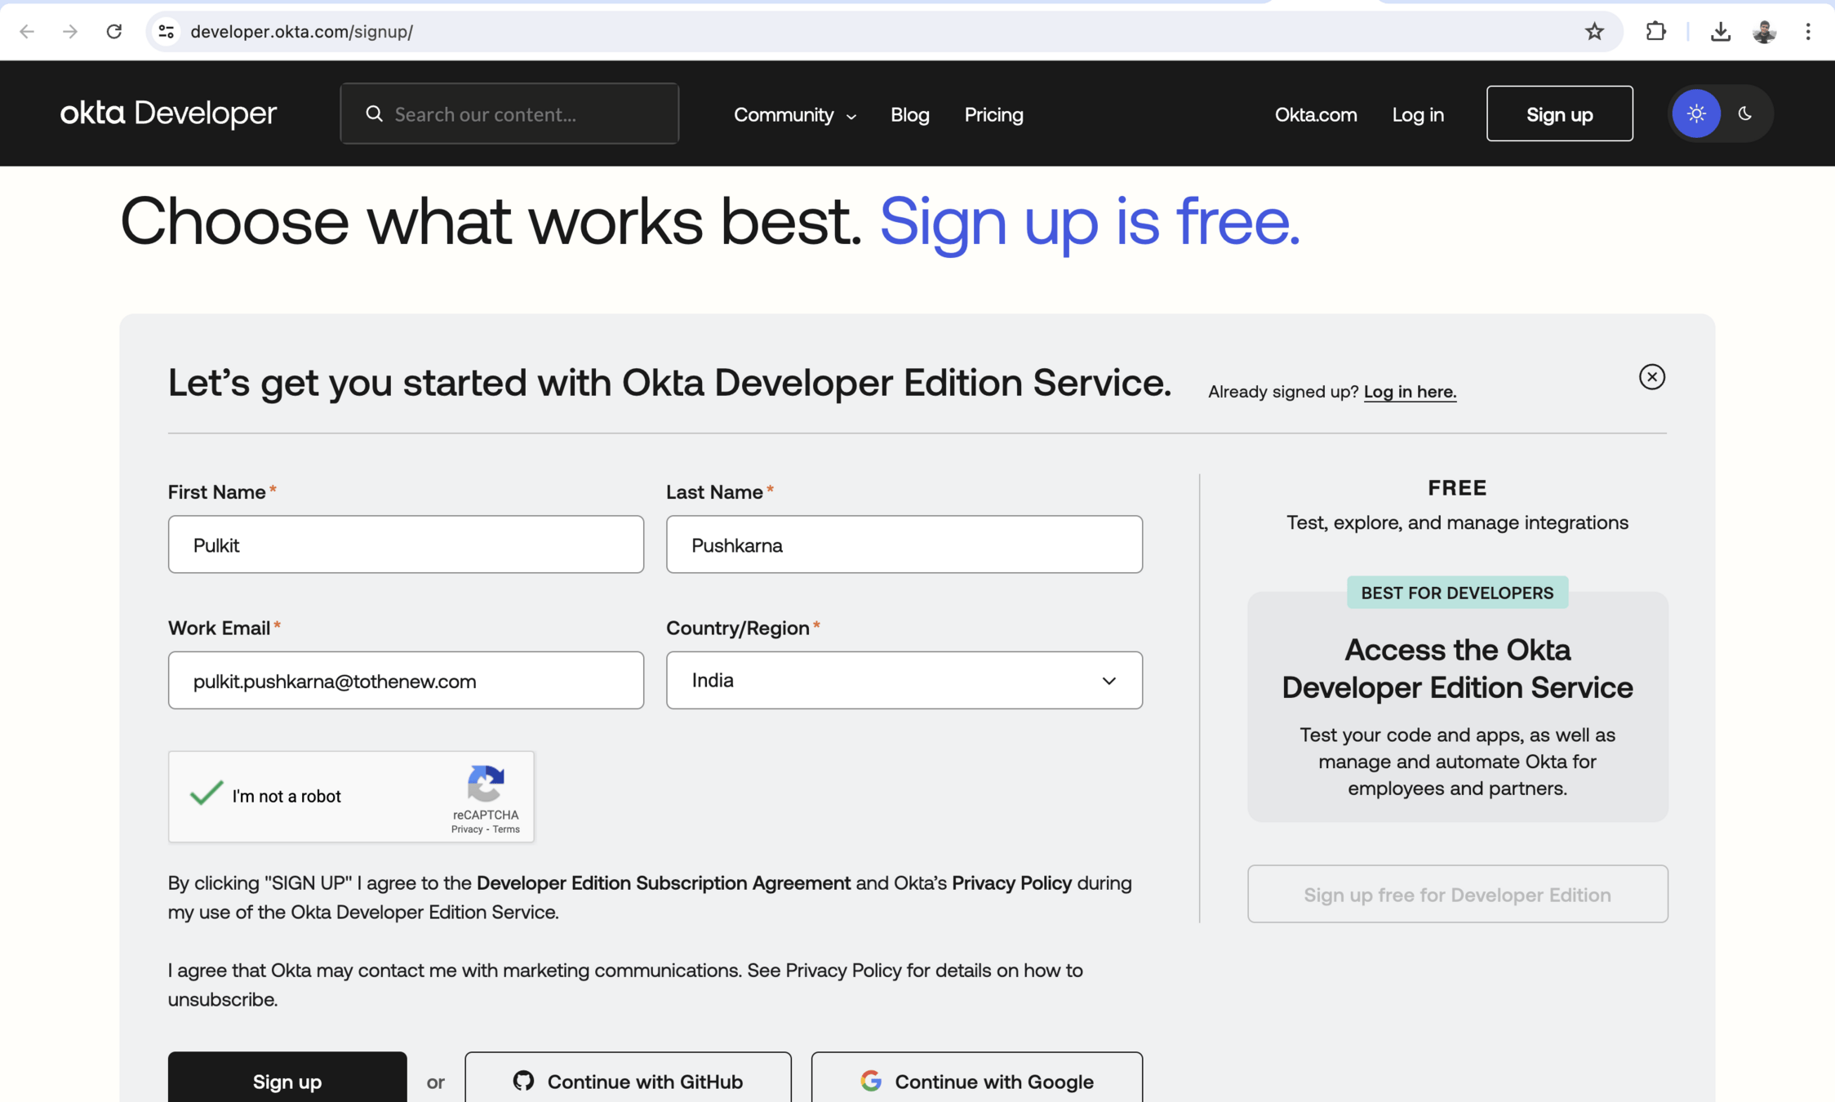Click into the Work Email field
1835x1102 pixels.
(406, 680)
